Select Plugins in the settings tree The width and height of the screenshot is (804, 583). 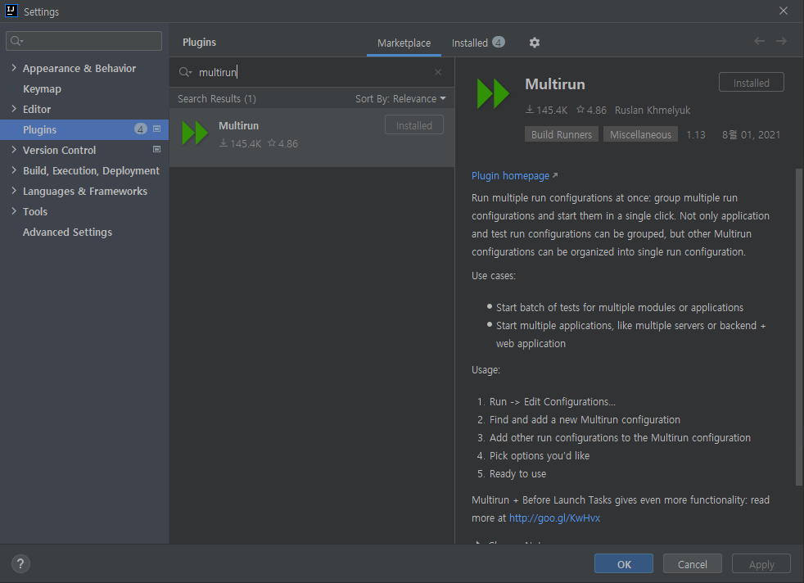pos(84,129)
